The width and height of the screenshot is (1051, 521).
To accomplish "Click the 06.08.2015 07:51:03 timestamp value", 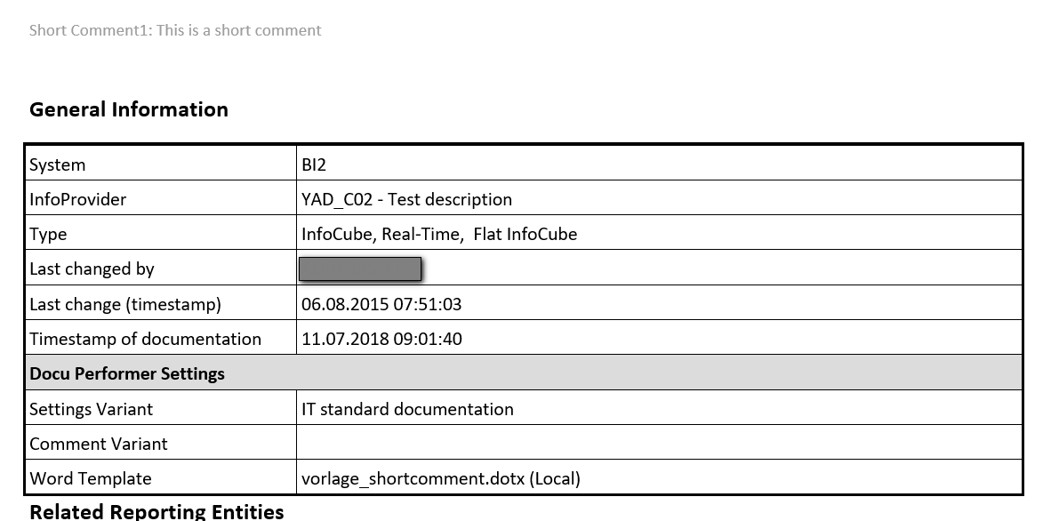I will tap(381, 304).
